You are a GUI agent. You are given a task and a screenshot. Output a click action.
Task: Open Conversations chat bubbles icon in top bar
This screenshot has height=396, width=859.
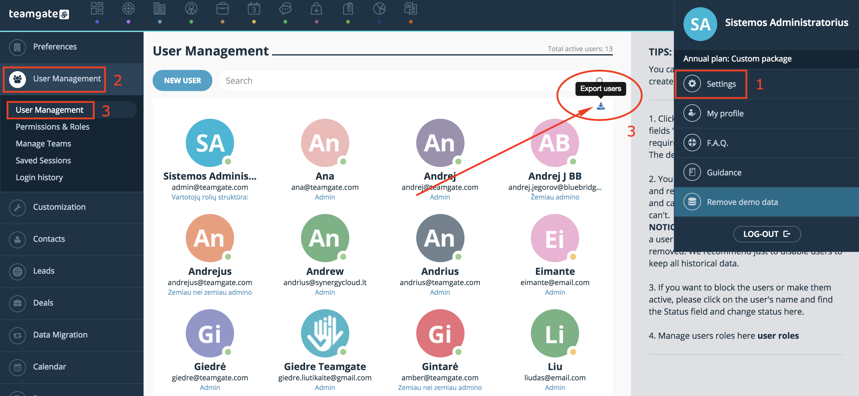click(285, 9)
